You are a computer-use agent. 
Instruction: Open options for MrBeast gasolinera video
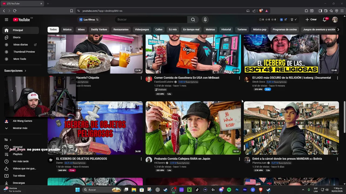click(x=239, y=78)
